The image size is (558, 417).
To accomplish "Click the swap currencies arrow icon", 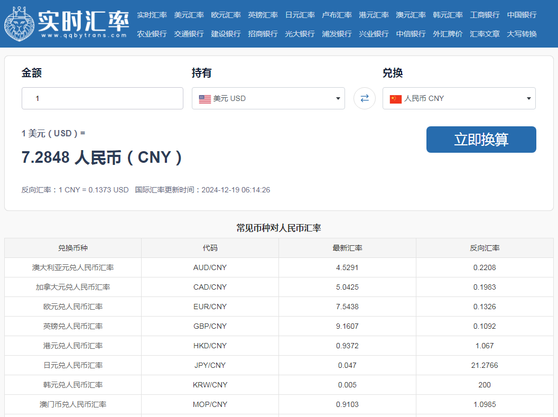I will coord(364,98).
